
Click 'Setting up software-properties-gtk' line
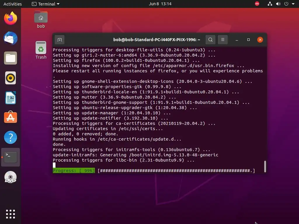point(117,87)
